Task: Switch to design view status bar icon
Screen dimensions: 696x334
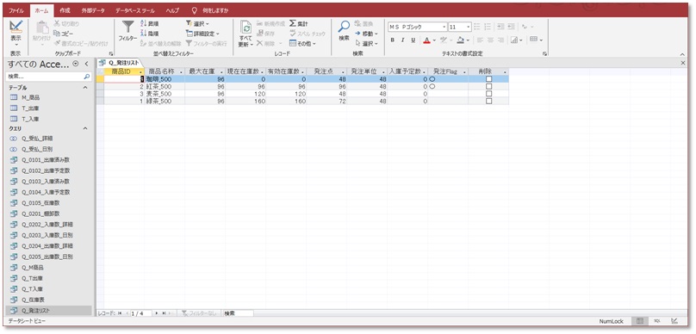Action: click(674, 321)
